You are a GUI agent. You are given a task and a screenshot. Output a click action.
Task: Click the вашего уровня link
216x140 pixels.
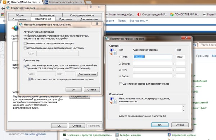tap(35, 134)
